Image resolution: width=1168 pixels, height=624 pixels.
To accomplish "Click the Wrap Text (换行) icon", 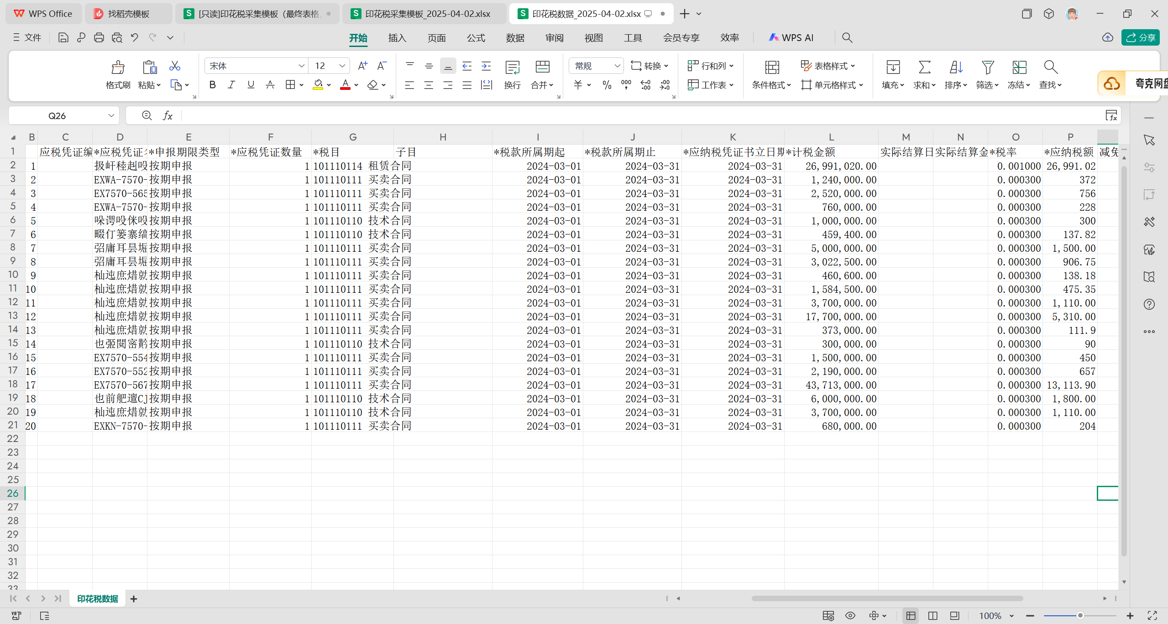I will 512,68.
